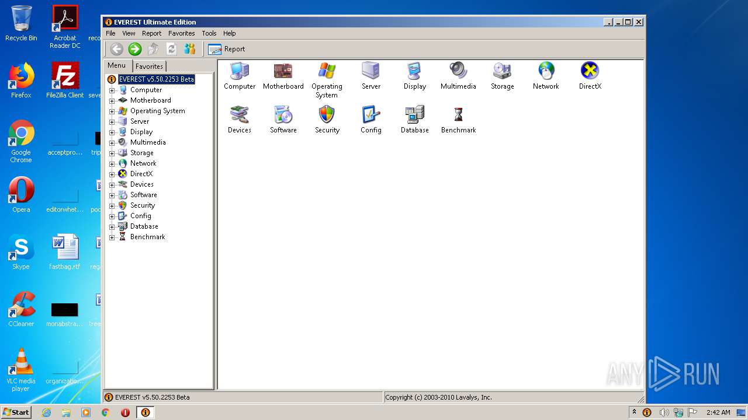Select Config in the tree

coord(140,216)
